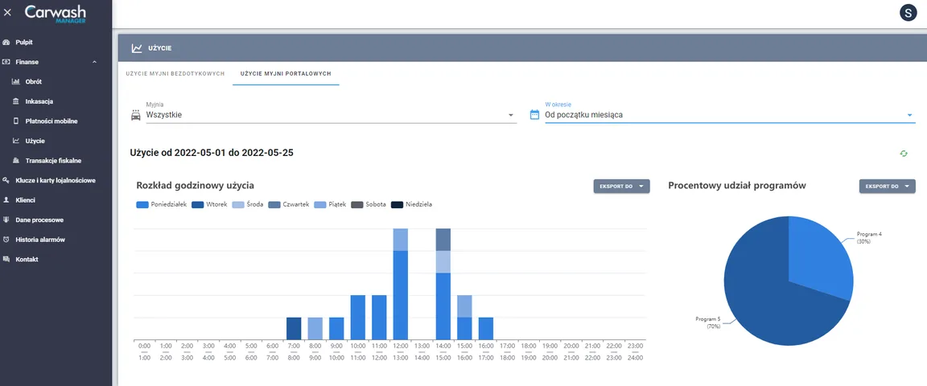Click the Rozkład godzinowy użycia title
Screen dimensions: 927x386
tap(195, 186)
